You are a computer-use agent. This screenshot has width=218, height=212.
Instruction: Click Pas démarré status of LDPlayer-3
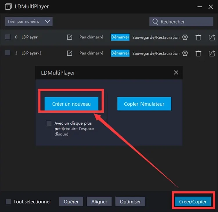pos(91,53)
